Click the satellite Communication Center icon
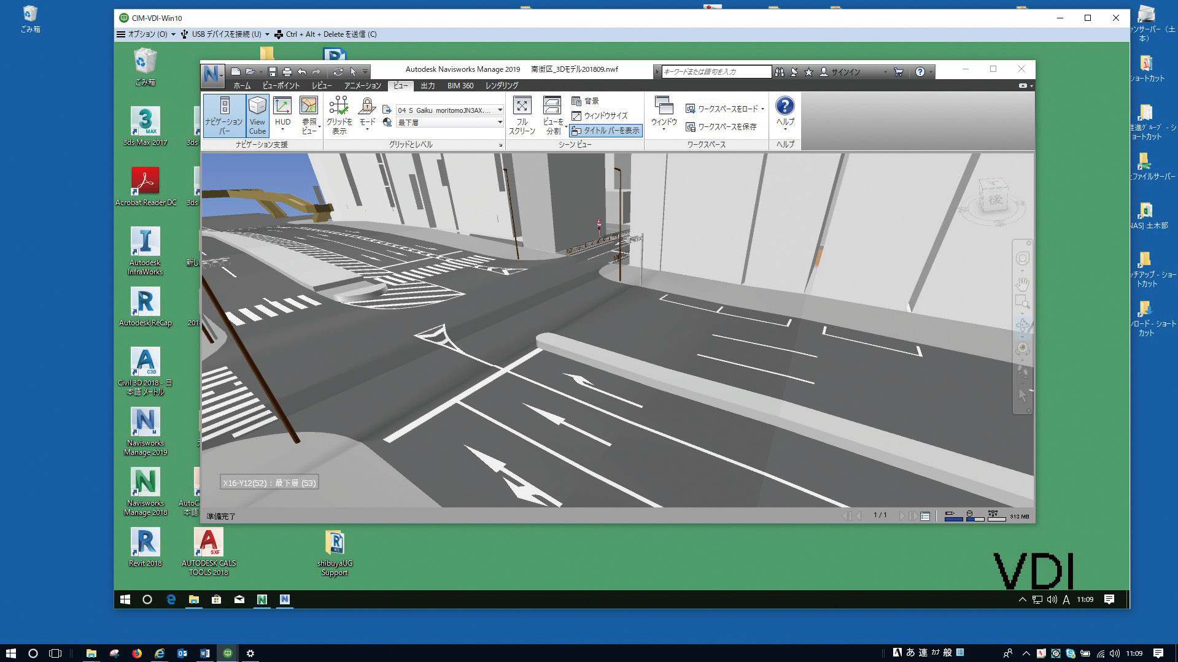 pos(794,72)
